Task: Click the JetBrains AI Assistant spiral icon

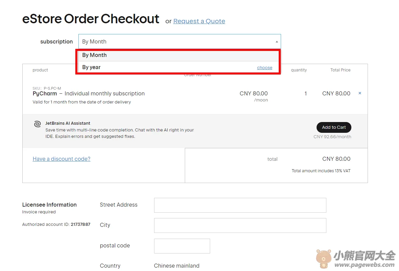Action: coord(38,124)
